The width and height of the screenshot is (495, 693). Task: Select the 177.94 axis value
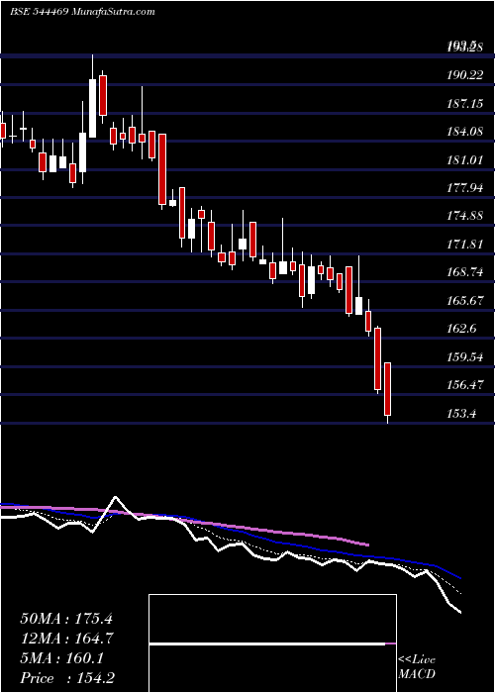coord(464,189)
